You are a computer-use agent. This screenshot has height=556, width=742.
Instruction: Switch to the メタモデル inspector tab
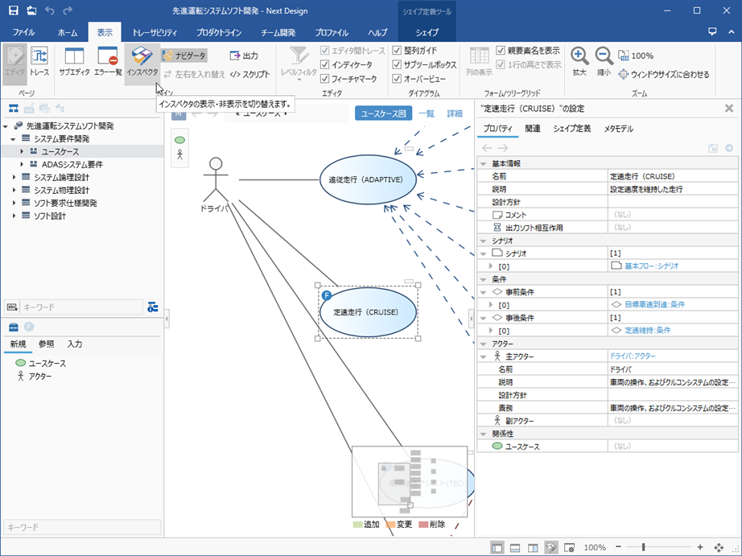click(x=618, y=129)
